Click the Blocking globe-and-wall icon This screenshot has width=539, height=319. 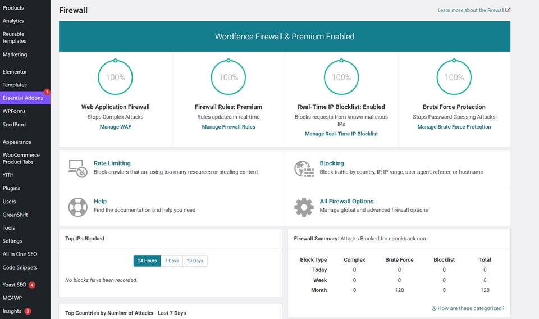click(304, 169)
